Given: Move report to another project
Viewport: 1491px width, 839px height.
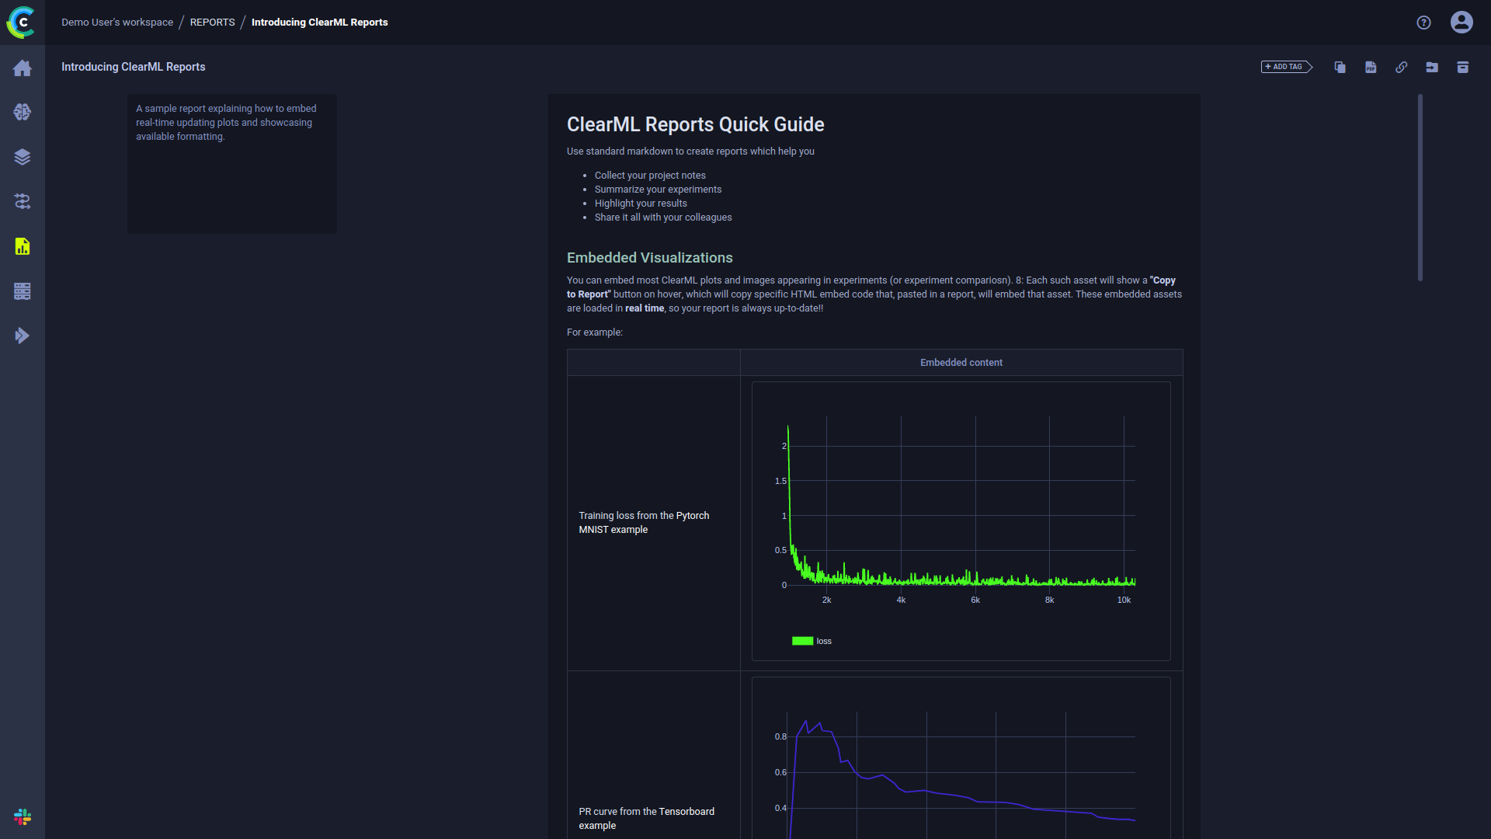Looking at the screenshot, I should [x=1432, y=68].
